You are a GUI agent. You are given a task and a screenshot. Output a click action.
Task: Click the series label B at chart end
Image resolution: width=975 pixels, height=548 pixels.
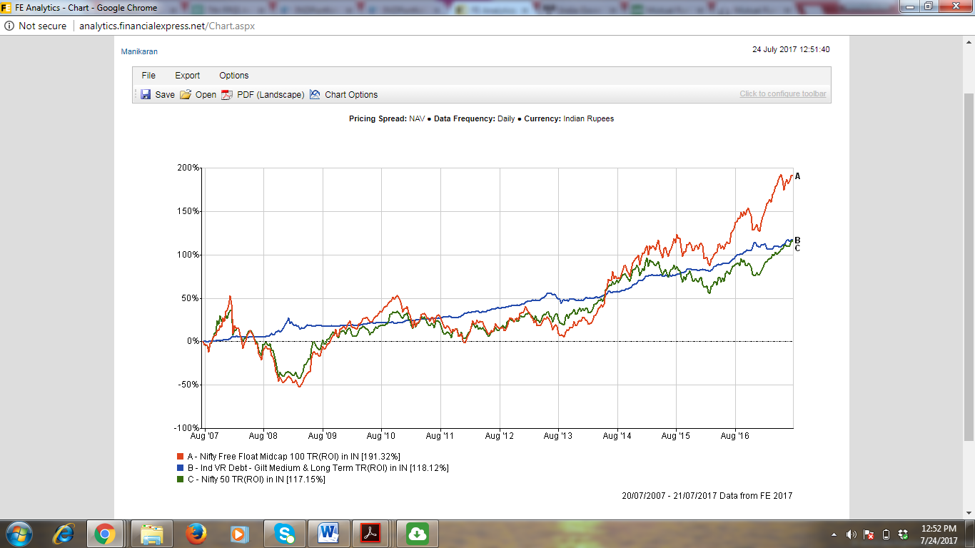(x=798, y=240)
